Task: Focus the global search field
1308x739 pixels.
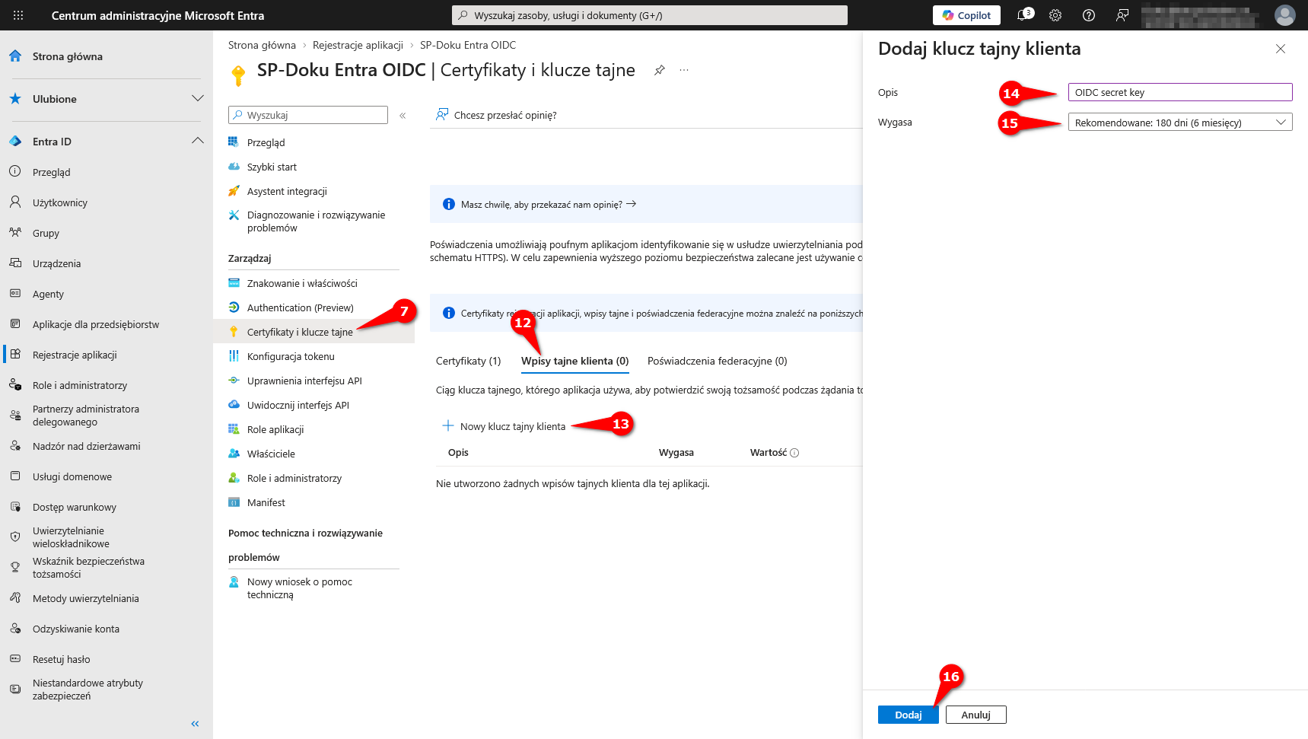Action: point(650,15)
